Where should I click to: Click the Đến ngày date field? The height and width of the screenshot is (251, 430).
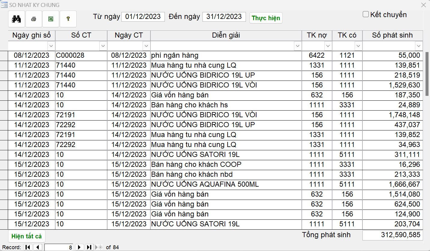point(224,17)
